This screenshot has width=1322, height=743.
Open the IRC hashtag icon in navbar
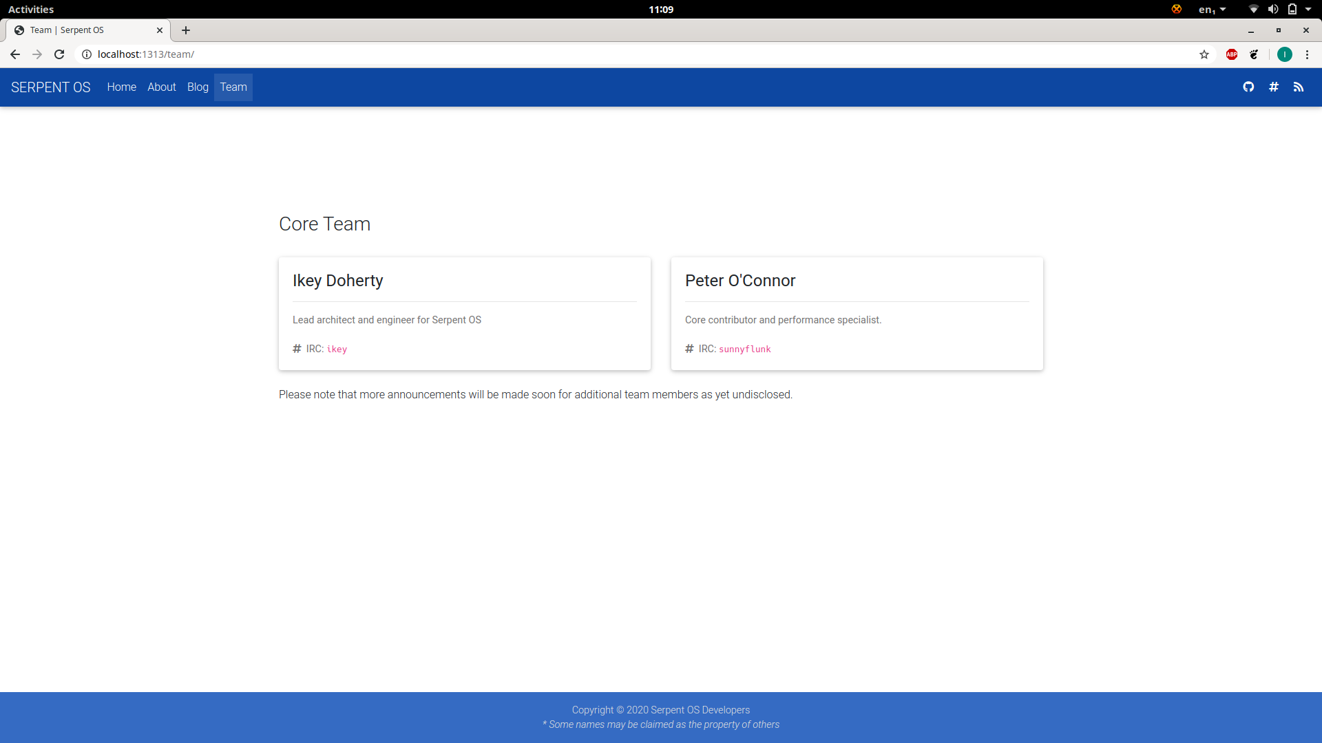point(1274,87)
